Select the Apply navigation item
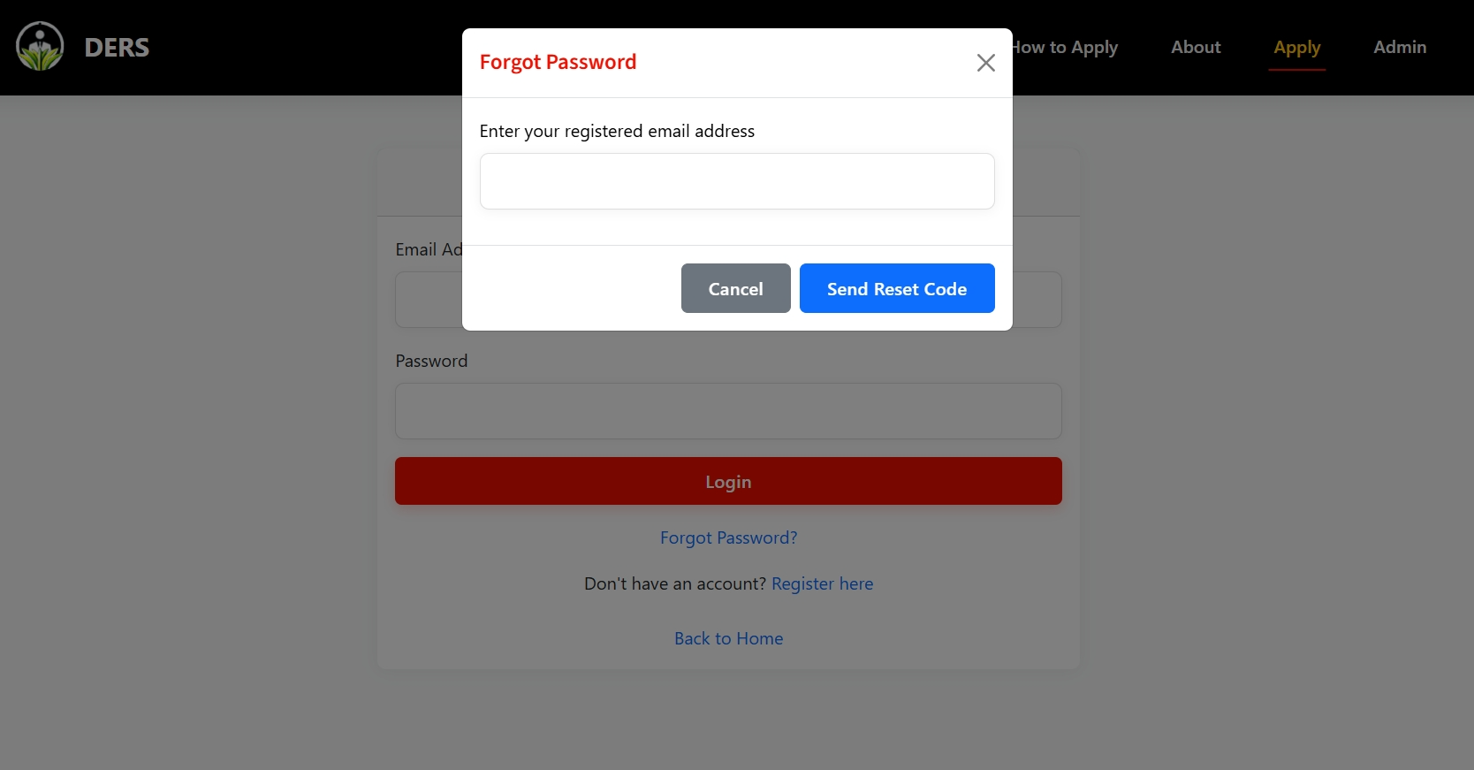 (1296, 48)
